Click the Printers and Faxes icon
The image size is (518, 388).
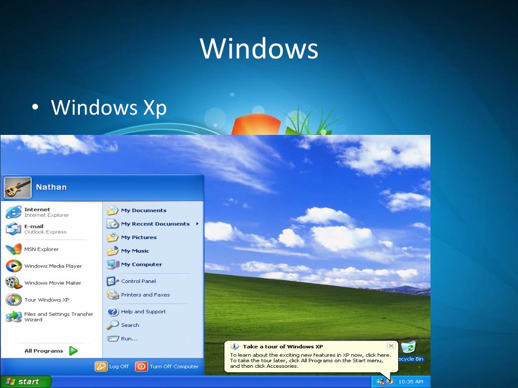click(x=113, y=295)
